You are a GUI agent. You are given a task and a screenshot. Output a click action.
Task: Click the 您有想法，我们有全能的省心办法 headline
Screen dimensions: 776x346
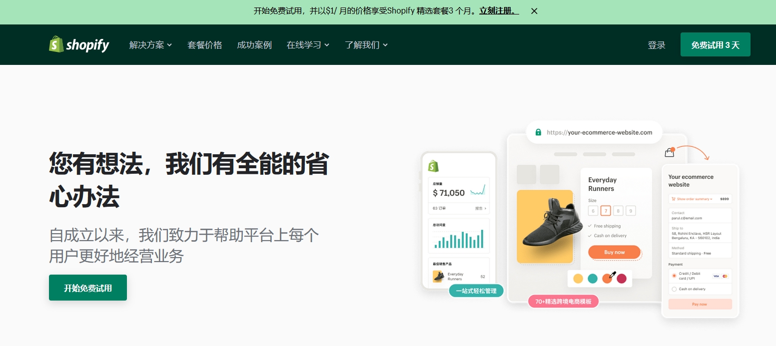coord(189,181)
